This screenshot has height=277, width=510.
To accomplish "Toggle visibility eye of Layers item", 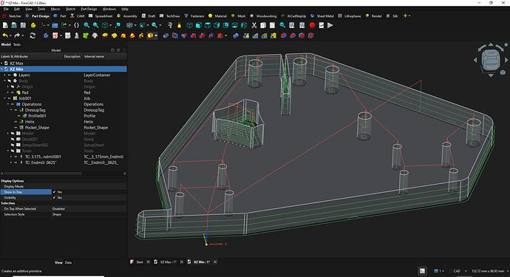I will 10,75.
